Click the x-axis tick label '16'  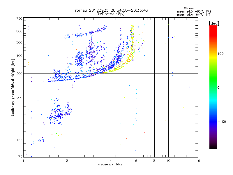(198, 161)
